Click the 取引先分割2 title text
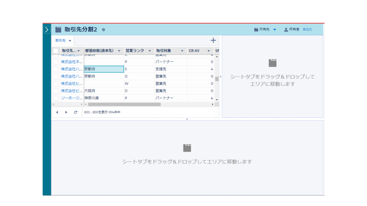 coord(81,29)
